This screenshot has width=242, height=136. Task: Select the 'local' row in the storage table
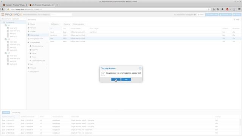145,32
